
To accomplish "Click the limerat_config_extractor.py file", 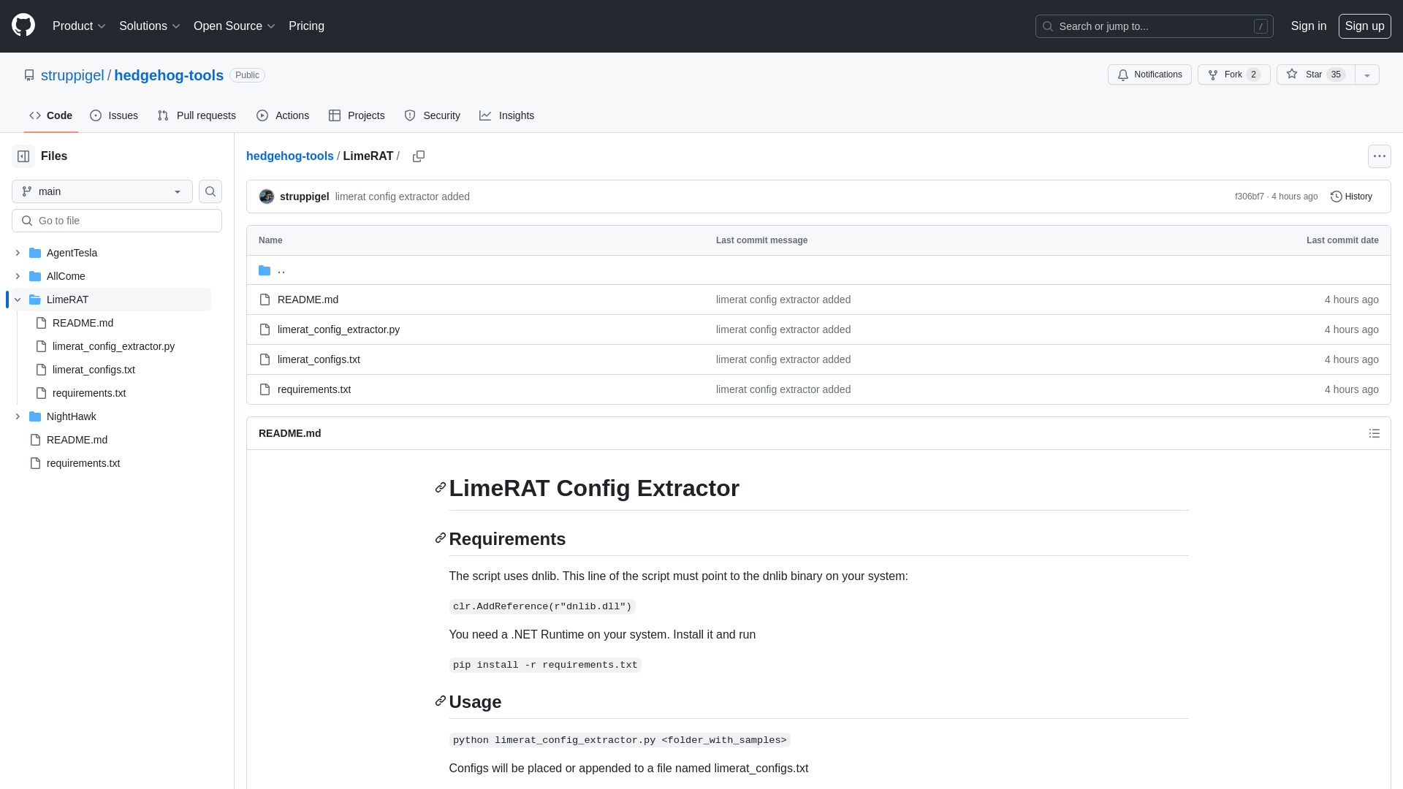I will (x=338, y=329).
